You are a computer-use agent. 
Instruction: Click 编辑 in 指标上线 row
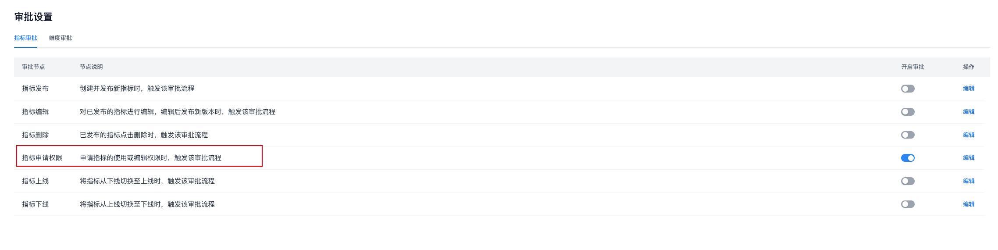[969, 181]
